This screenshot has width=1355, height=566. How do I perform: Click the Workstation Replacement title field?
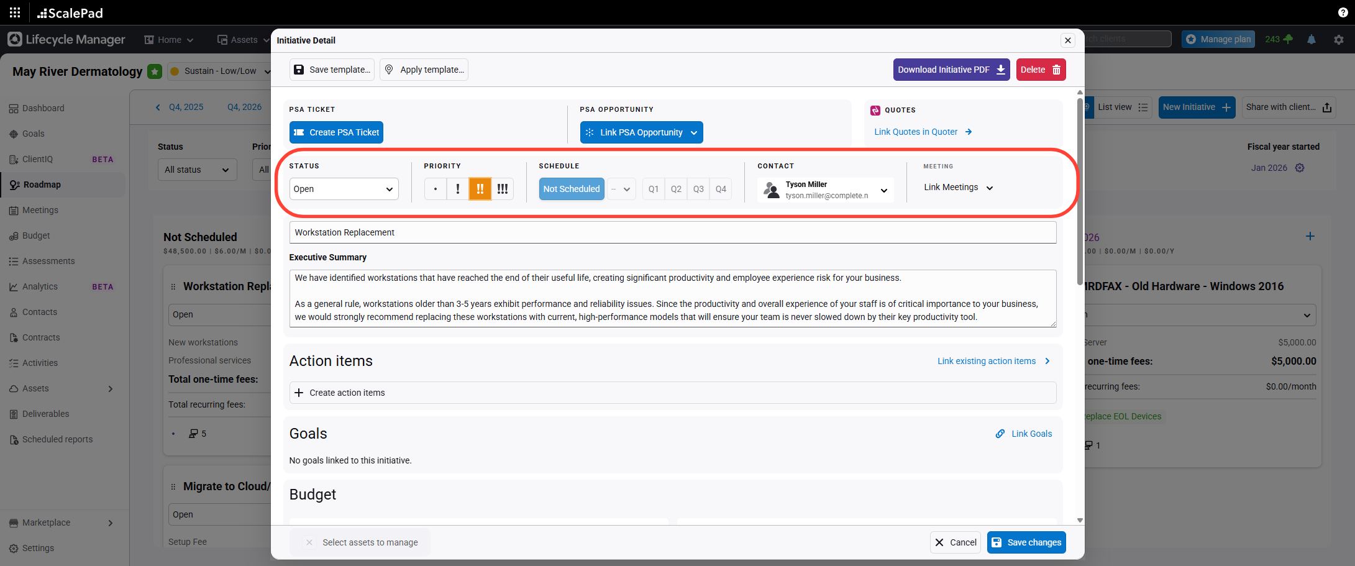(x=672, y=232)
